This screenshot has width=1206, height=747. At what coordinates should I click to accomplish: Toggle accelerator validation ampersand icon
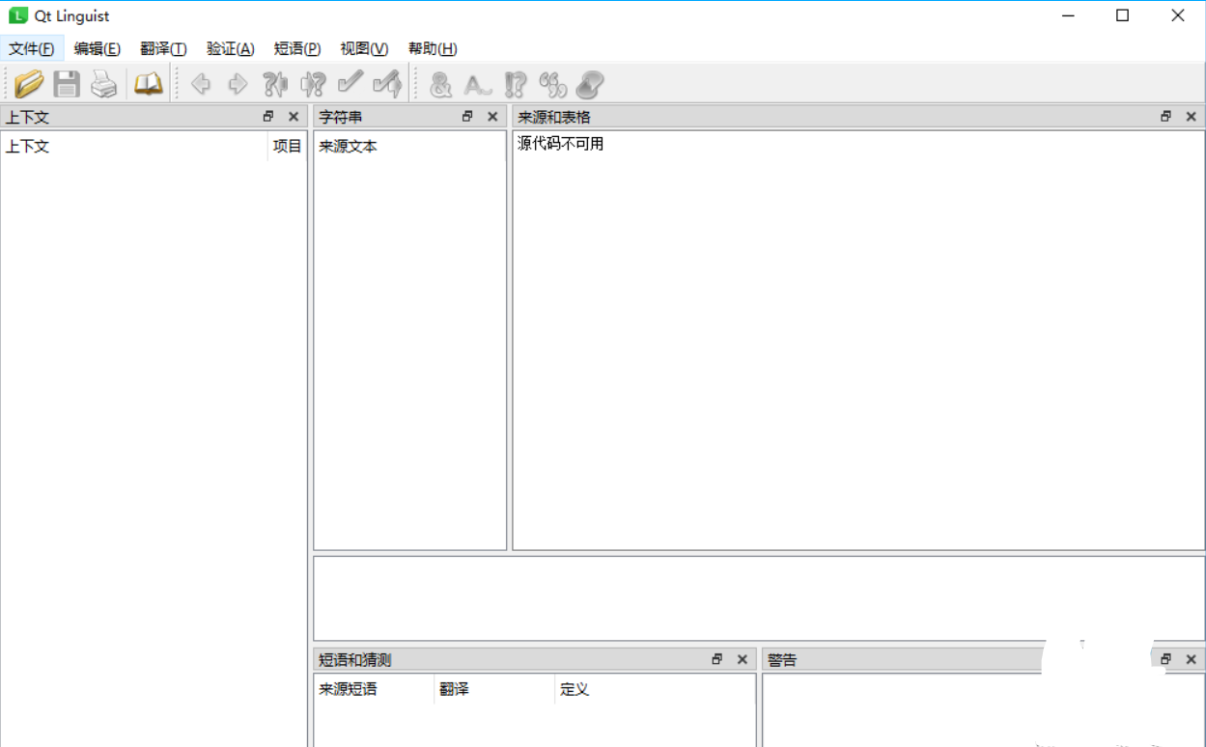[440, 85]
